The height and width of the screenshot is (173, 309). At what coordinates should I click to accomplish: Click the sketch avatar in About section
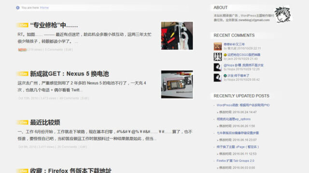pos(283,14)
